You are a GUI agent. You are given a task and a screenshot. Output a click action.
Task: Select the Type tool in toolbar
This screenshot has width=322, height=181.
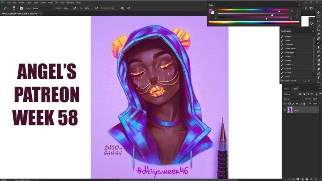click(x=318, y=78)
